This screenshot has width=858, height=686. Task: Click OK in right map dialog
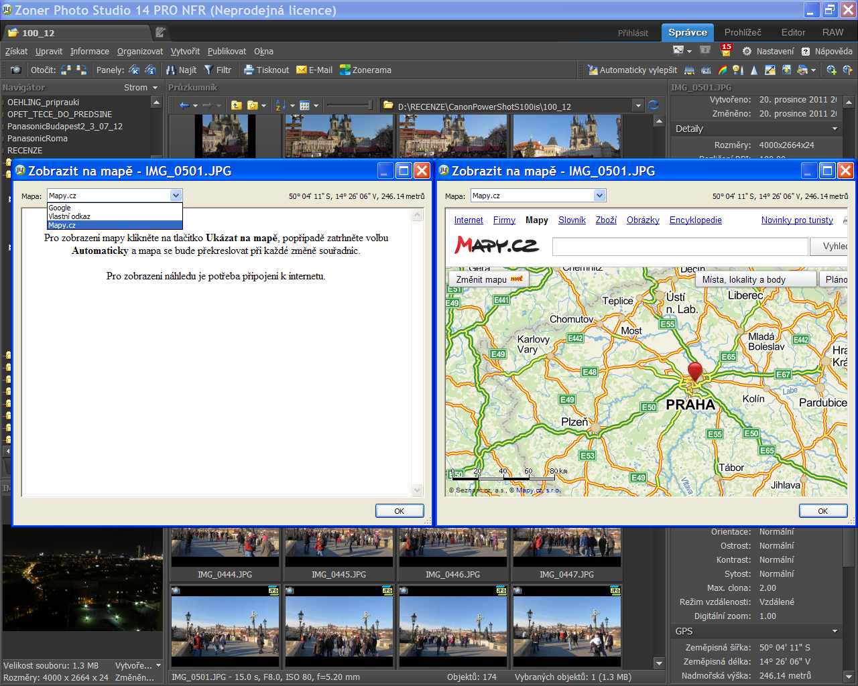[823, 510]
